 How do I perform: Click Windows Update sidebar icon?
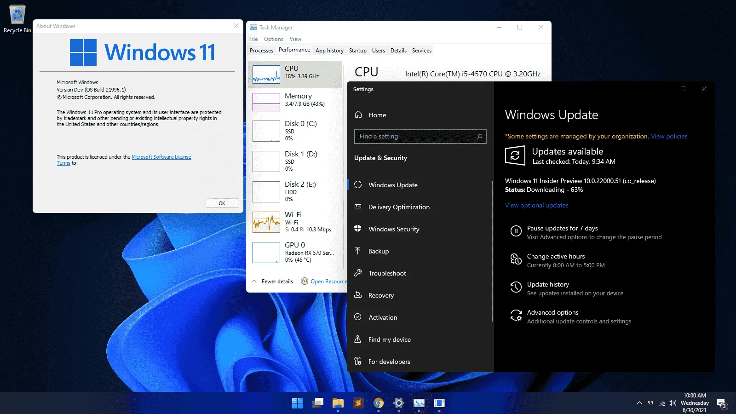click(x=358, y=184)
